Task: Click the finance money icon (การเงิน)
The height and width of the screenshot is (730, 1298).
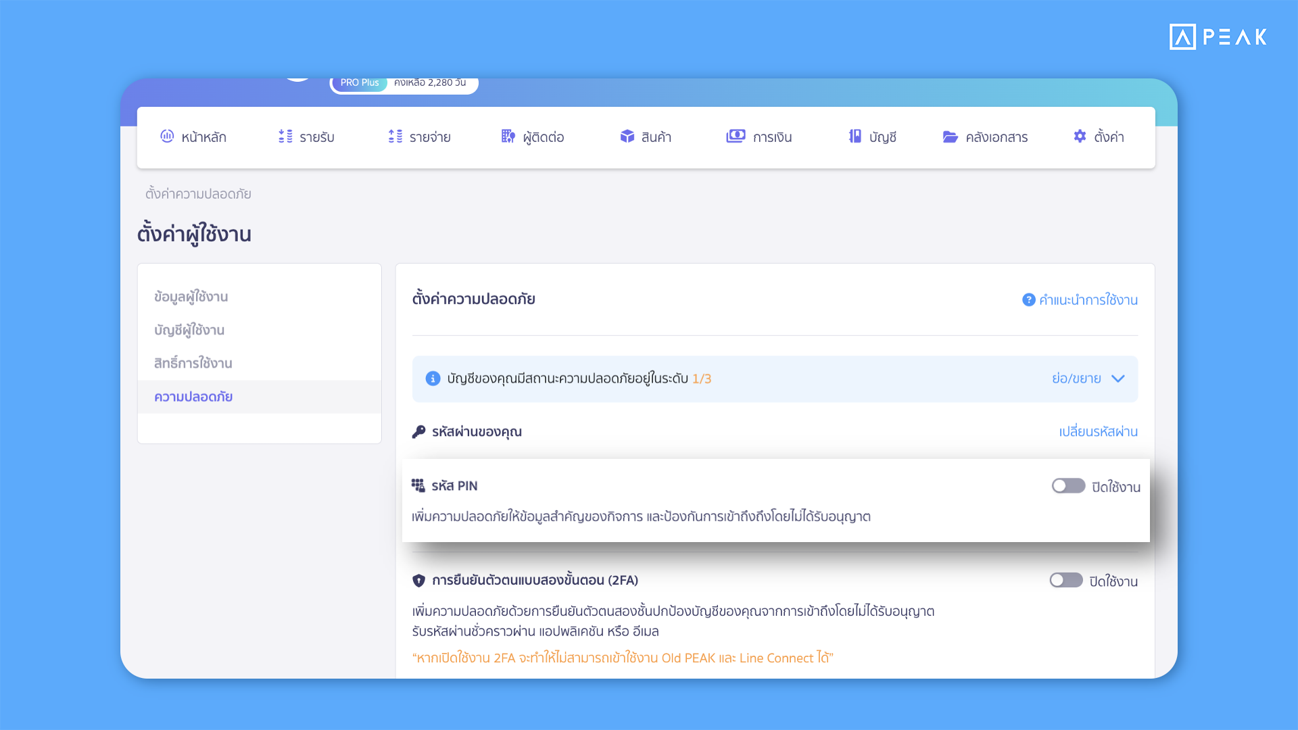Action: pyautogui.click(x=736, y=137)
